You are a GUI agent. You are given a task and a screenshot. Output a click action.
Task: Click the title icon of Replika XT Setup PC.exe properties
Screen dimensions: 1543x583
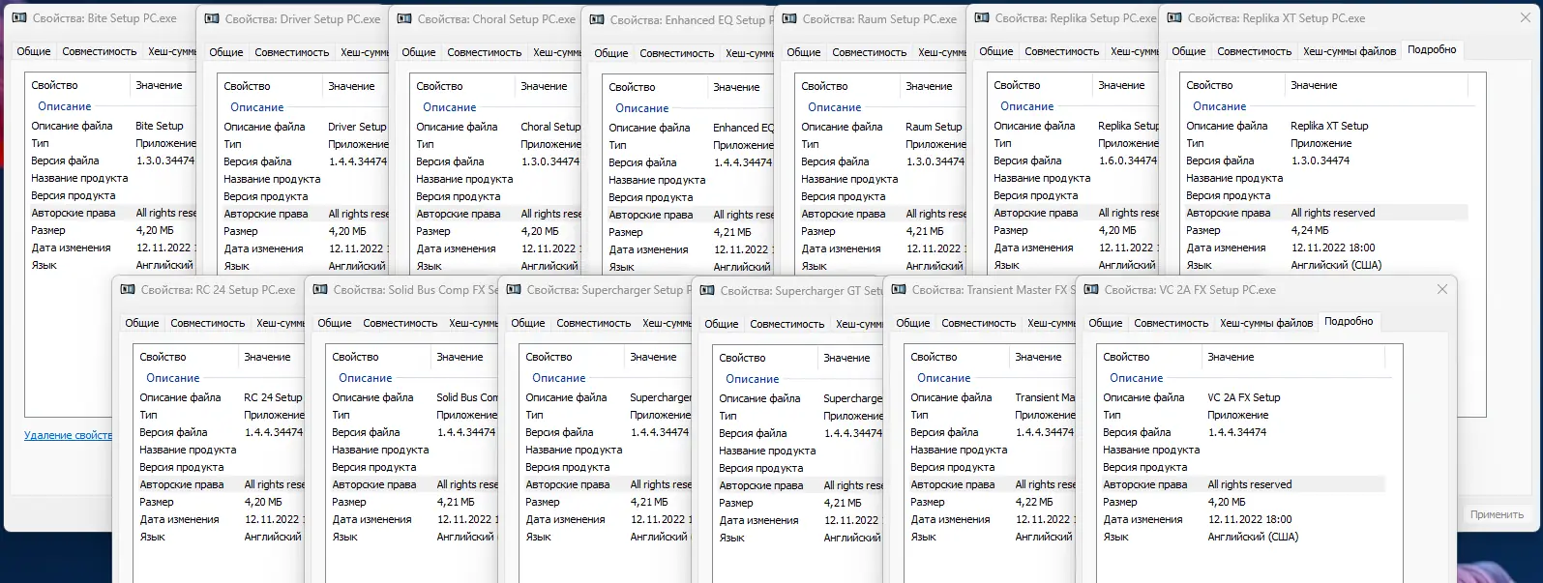(x=1173, y=18)
